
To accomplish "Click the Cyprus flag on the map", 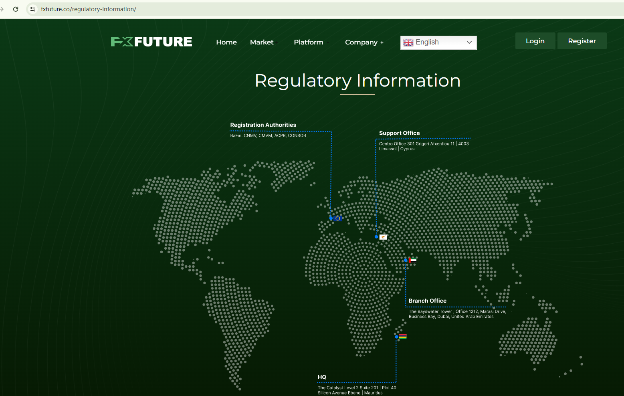I will click(x=383, y=237).
